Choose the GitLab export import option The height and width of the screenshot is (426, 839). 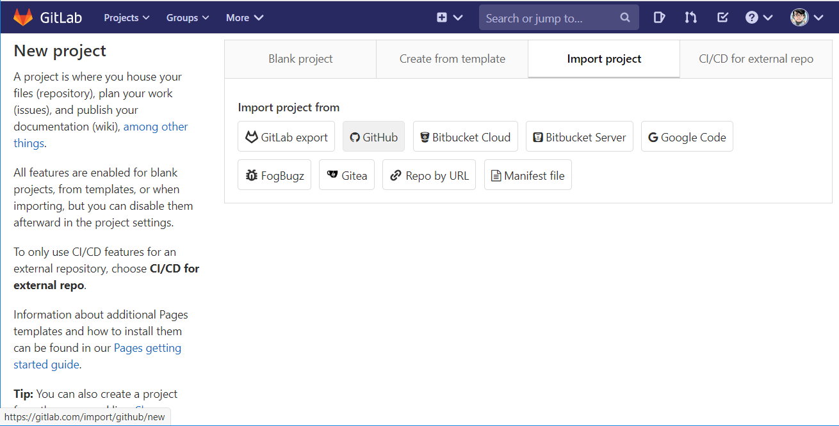[x=286, y=137]
